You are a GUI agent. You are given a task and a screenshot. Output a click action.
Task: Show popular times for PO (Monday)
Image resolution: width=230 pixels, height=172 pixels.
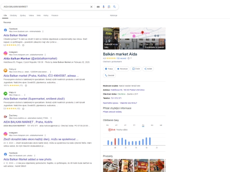(107, 125)
